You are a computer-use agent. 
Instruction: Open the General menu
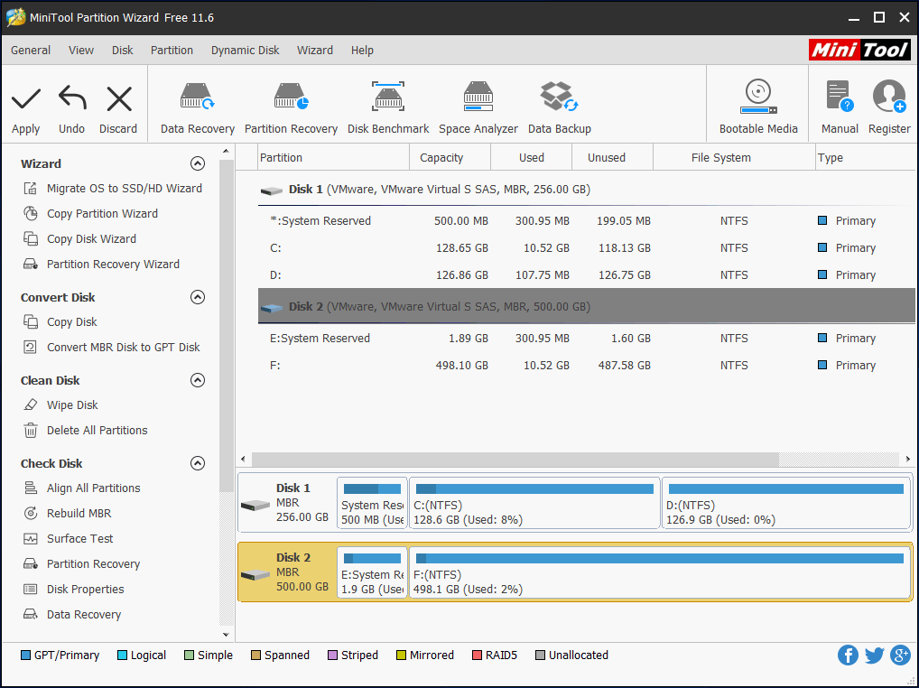31,51
